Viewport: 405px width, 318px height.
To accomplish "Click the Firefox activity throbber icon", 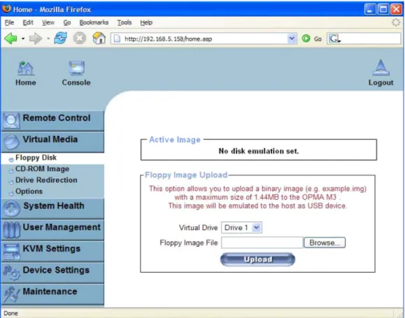I will pos(396,22).
